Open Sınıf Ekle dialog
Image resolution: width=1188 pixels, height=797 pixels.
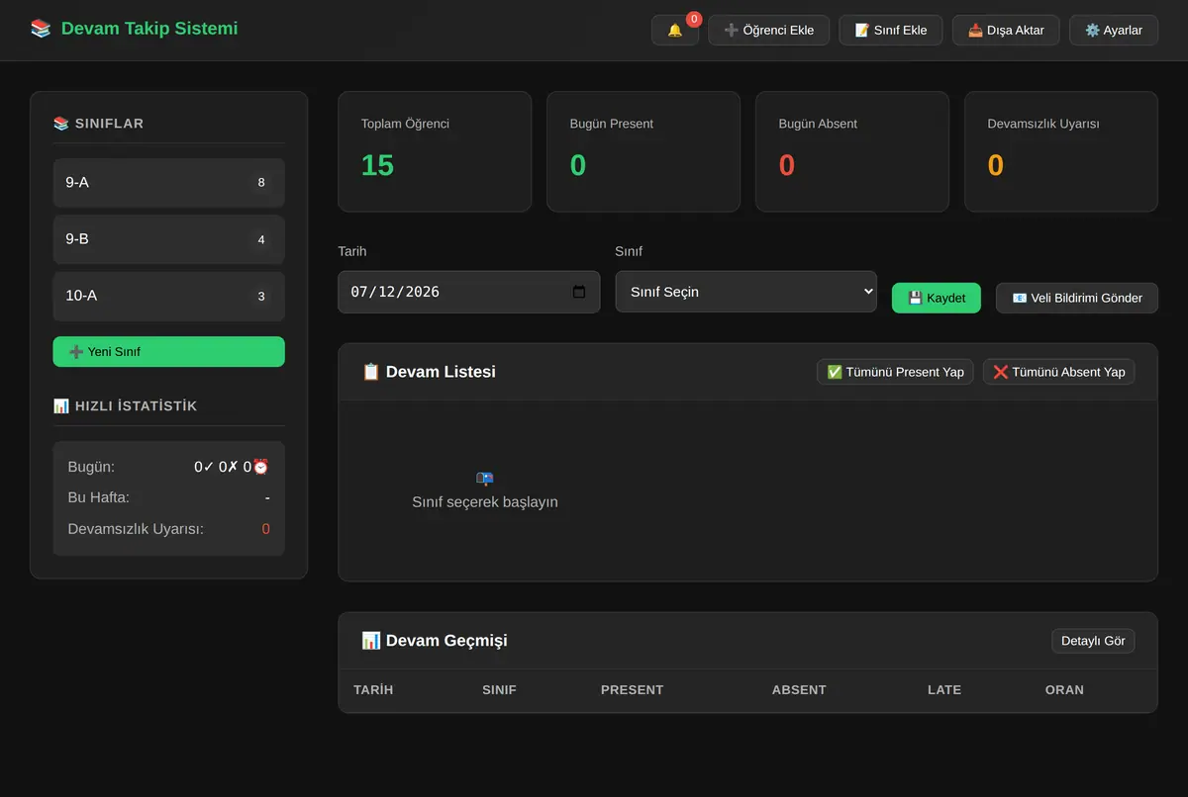pyautogui.click(x=891, y=30)
